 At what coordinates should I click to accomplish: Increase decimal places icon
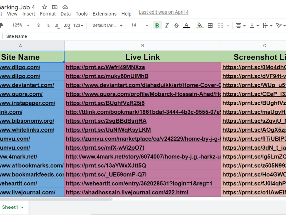tap(67, 26)
